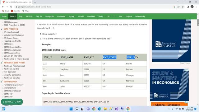Open tab search dropdown in title bar
199x112 pixels.
click(x=178, y=2)
